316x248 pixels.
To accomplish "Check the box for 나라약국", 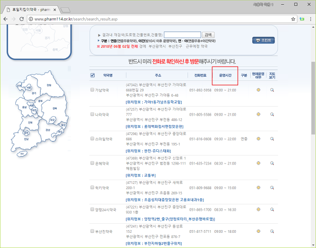I will tap(92, 114).
